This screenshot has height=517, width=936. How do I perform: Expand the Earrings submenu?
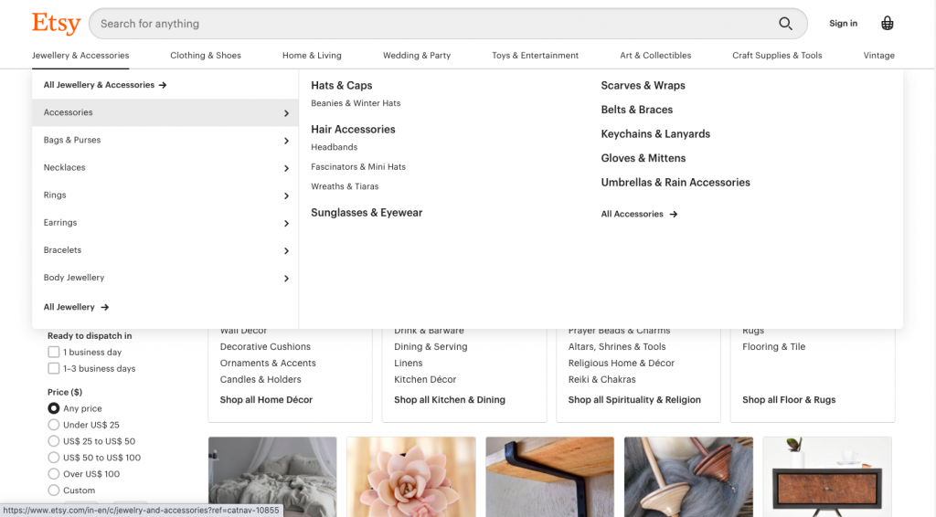[286, 223]
